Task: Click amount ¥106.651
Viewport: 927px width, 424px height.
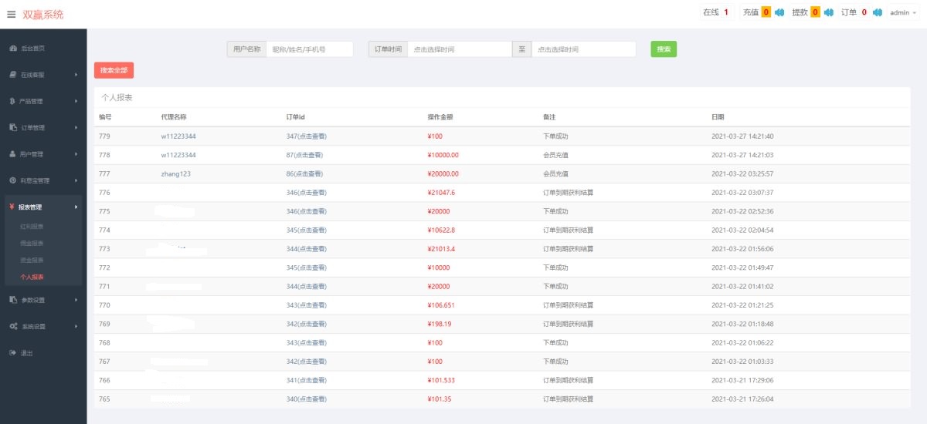Action: click(440, 305)
